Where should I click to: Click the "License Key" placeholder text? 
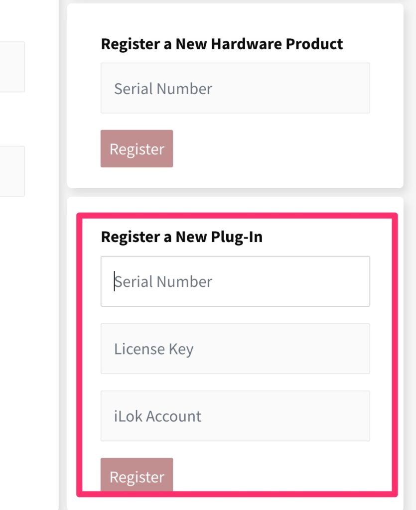pos(153,349)
